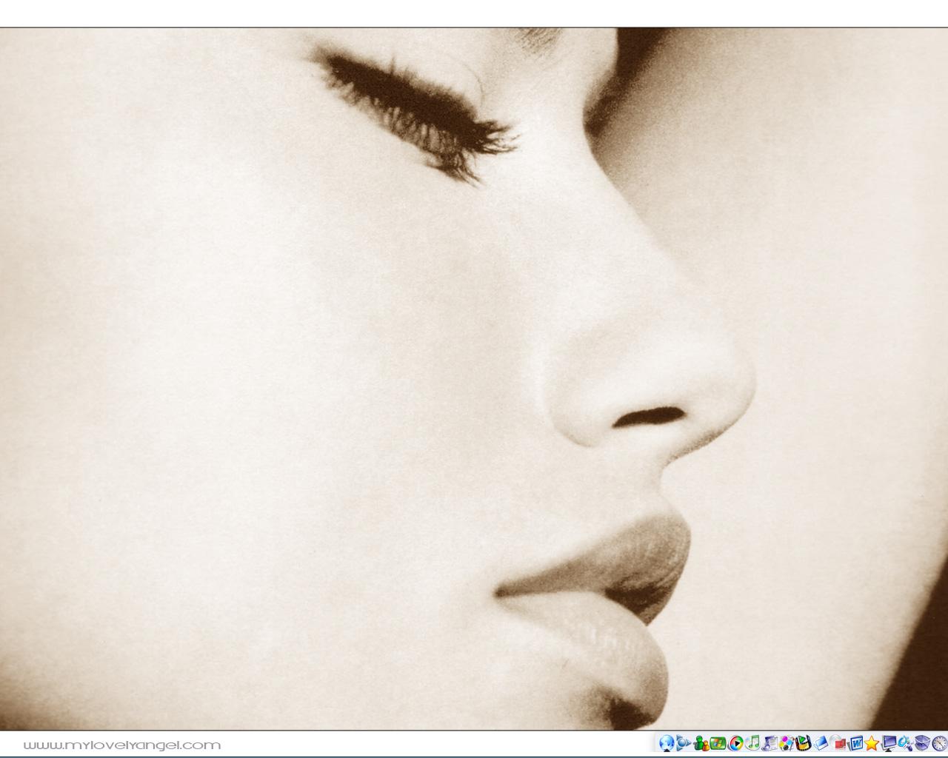
Task: Open the green Windows flag icon
Action: coord(718,743)
